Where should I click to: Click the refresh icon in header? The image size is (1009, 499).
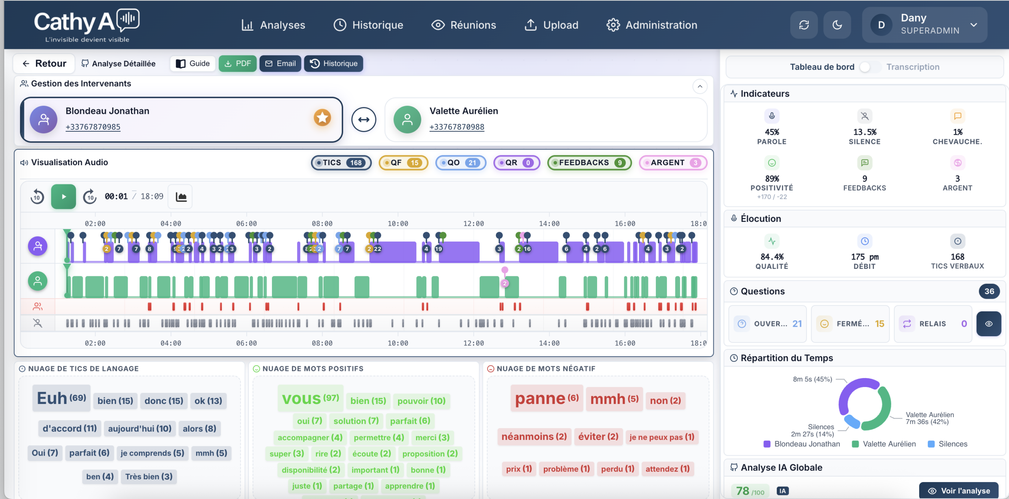804,25
